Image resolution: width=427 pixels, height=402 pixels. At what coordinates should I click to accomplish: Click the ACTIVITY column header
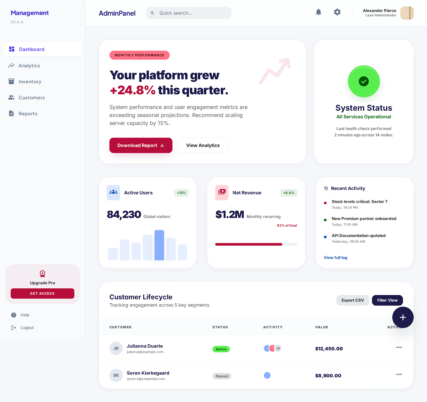tap(273, 327)
